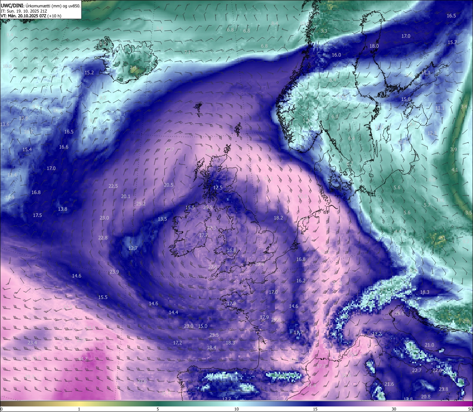Click the 21.6 value near Sardinia
This screenshot has width=473, height=412.
click(389, 384)
